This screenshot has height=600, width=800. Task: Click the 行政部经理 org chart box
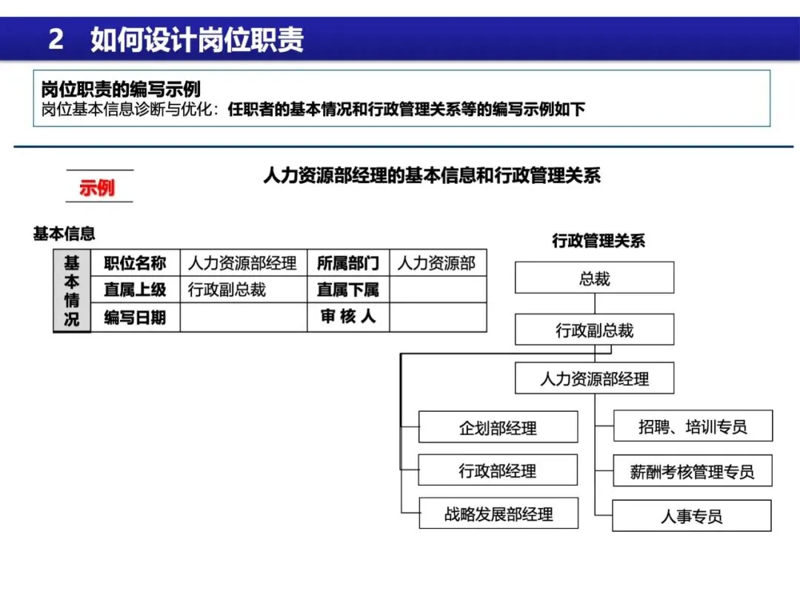pyautogui.click(x=498, y=470)
